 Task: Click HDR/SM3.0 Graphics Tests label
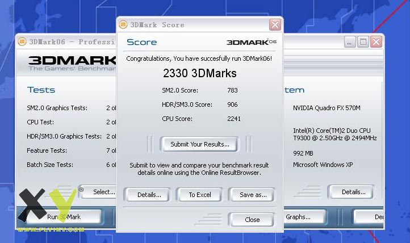click(64, 136)
